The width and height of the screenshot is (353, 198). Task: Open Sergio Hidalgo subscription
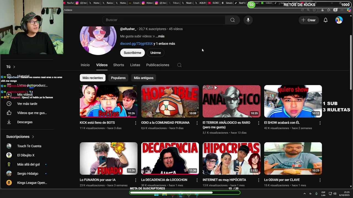coord(27,174)
